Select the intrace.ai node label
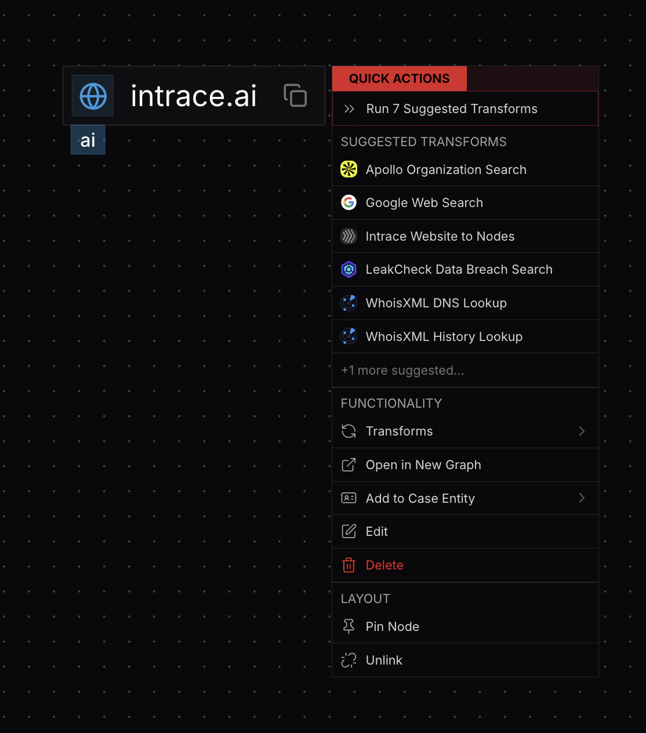646x733 pixels. tap(194, 96)
